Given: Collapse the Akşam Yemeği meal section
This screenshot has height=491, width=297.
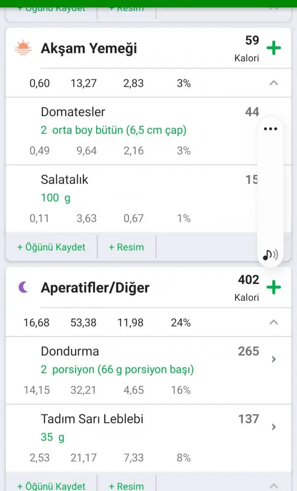Looking at the screenshot, I should (x=274, y=83).
